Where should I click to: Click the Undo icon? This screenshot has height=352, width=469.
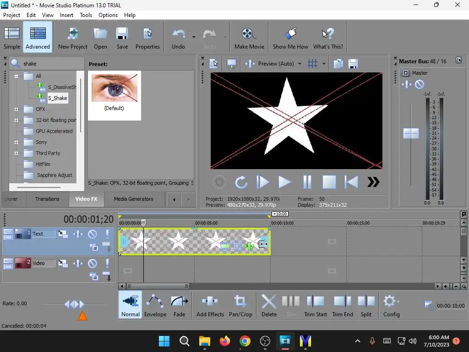pos(178,38)
